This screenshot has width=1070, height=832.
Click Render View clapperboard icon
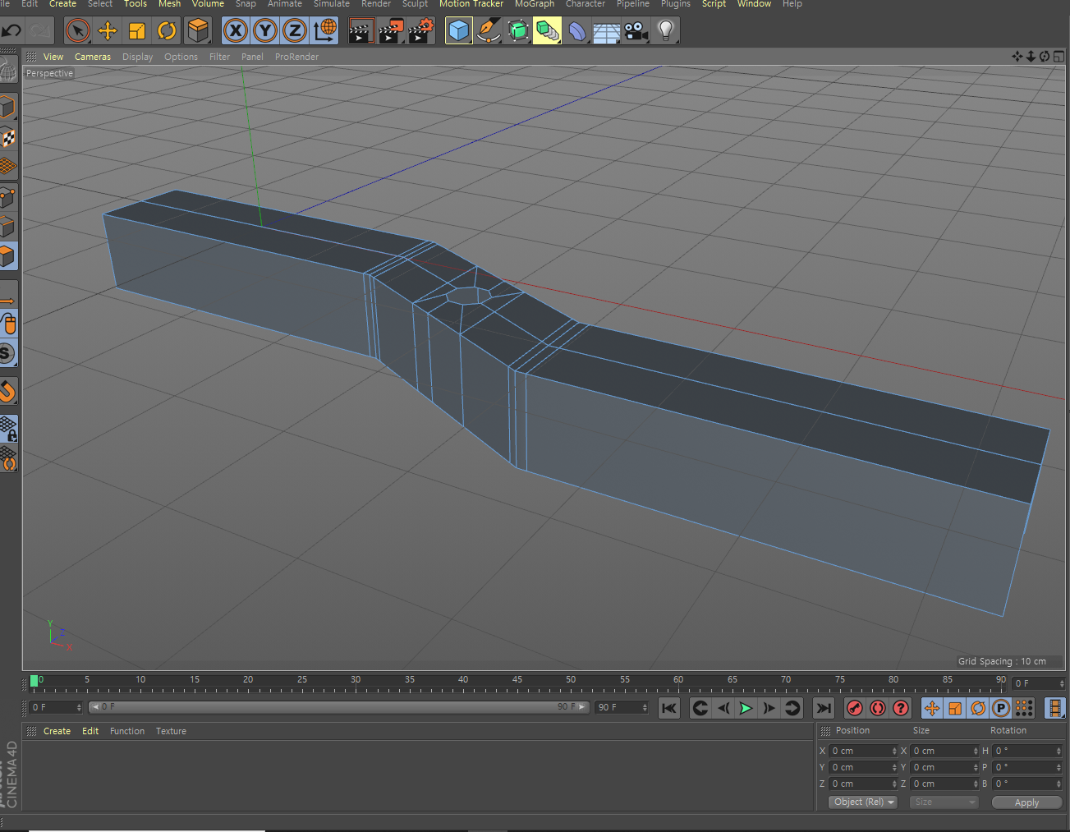pyautogui.click(x=361, y=31)
